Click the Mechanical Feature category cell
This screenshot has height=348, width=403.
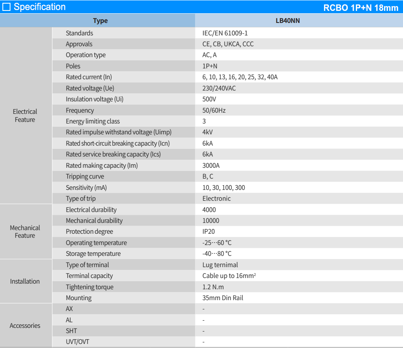tap(25, 232)
